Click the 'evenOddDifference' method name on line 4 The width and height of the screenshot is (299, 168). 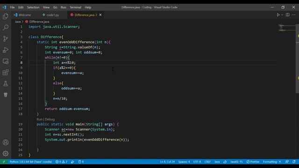[x=77, y=42]
